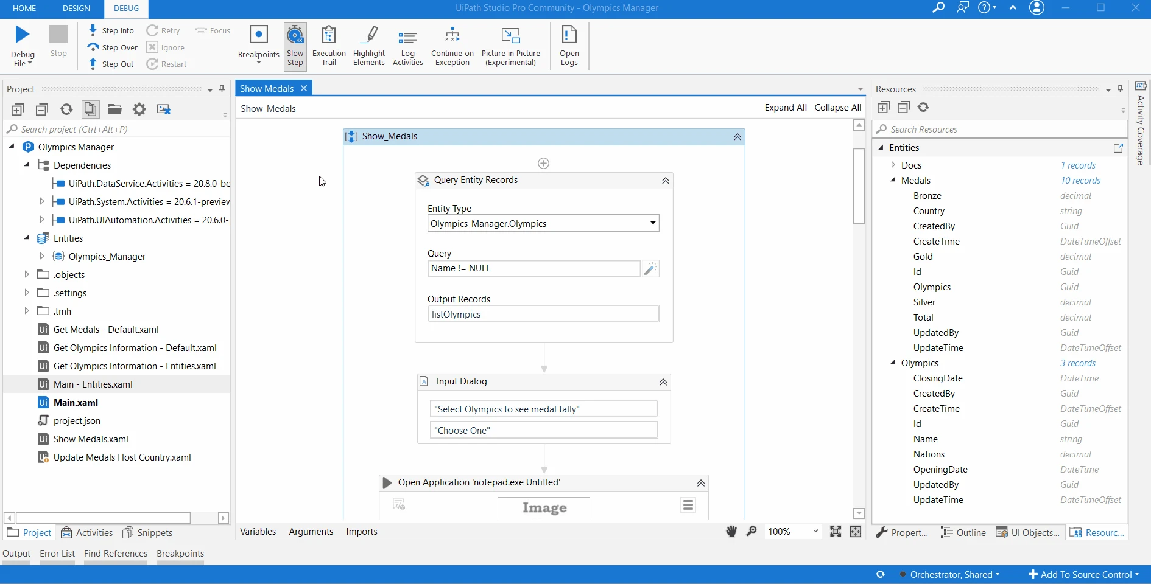Image resolution: width=1151 pixels, height=584 pixels.
Task: Click the Query text field
Action: tap(534, 268)
